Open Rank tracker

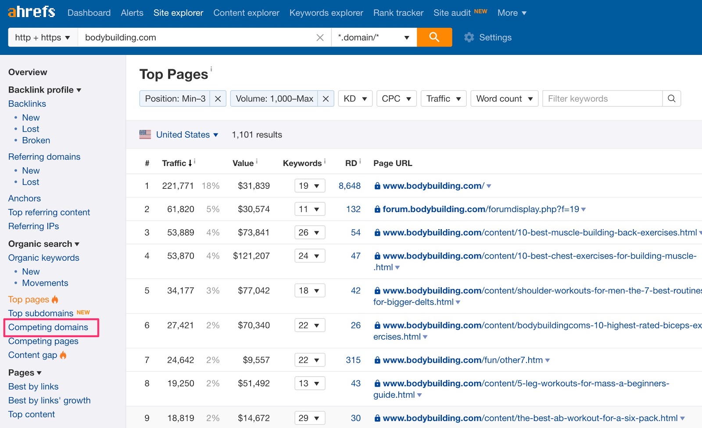pyautogui.click(x=398, y=13)
